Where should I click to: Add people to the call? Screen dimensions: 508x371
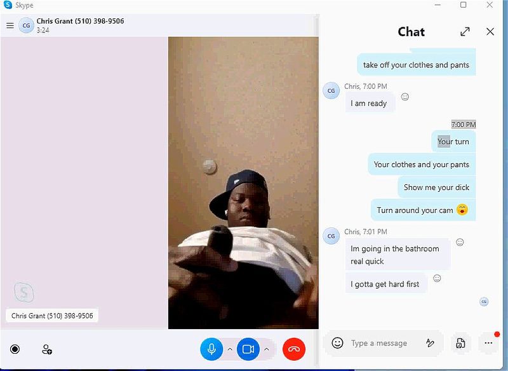click(x=47, y=349)
